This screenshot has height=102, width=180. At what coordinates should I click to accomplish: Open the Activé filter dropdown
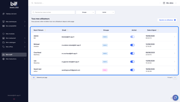point(105,12)
